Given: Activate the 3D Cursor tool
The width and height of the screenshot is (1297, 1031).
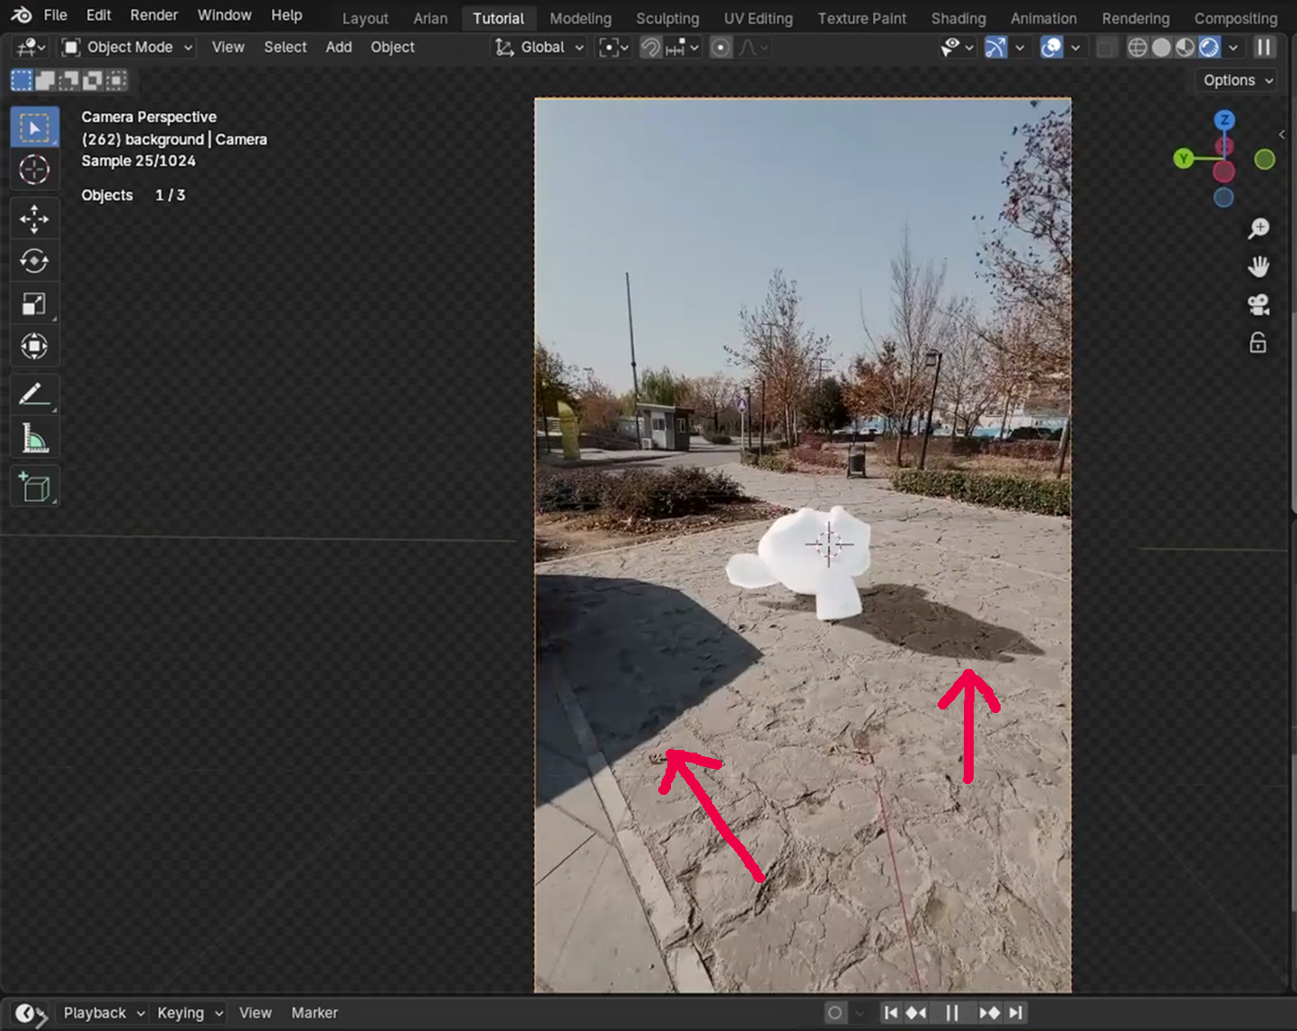Looking at the screenshot, I should pyautogui.click(x=34, y=169).
